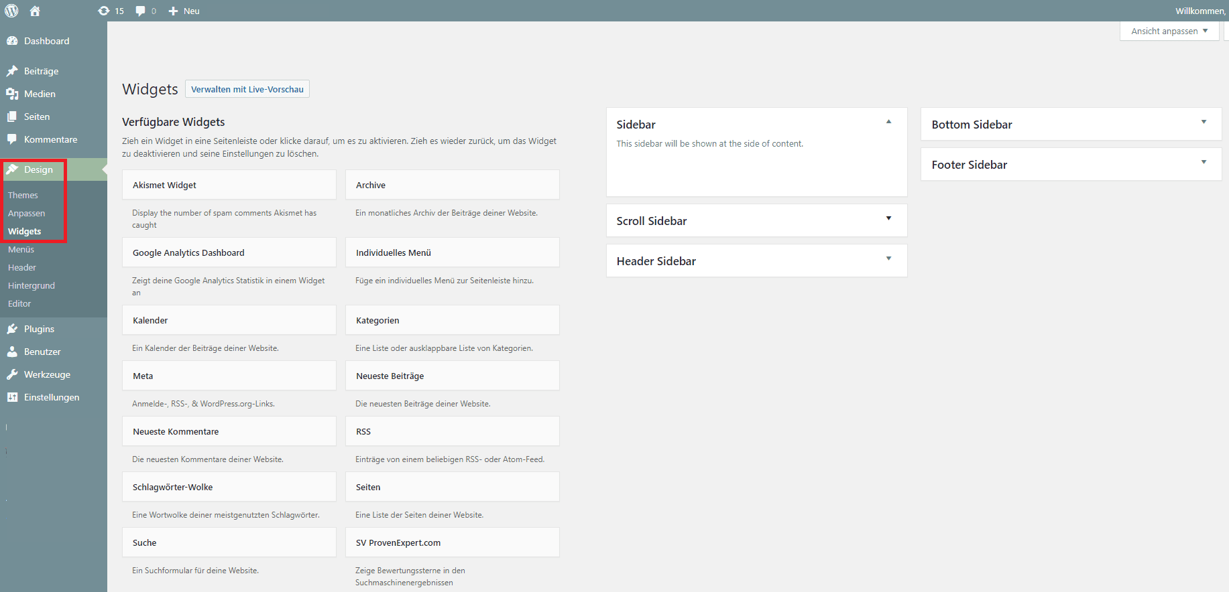Click the plus icon next to Neu
Screen dimensions: 1229x592
coord(173,11)
